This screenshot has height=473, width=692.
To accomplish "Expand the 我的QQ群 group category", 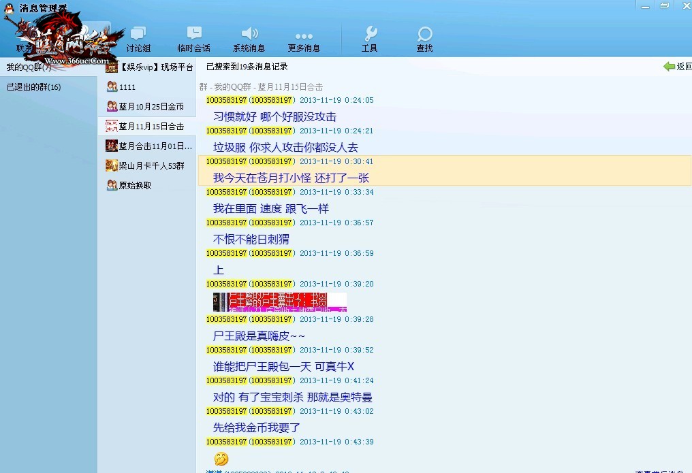I will click(29, 67).
